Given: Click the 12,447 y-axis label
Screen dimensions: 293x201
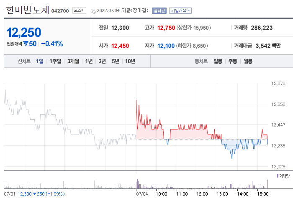Looking at the screenshot, I should [x=278, y=125].
